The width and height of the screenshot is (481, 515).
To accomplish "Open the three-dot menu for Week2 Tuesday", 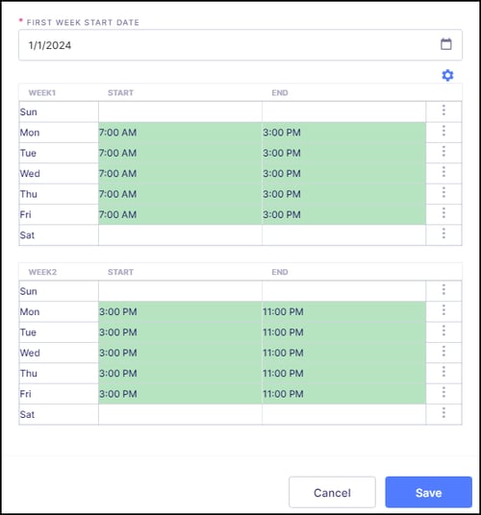I will [x=443, y=331].
